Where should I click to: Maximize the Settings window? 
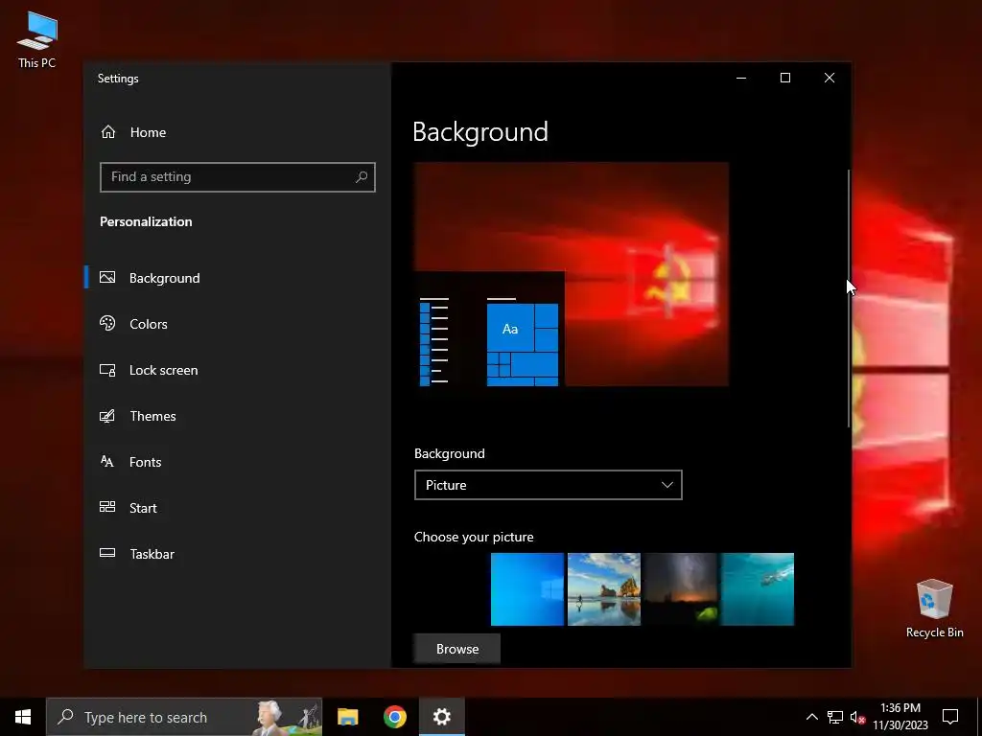click(784, 78)
